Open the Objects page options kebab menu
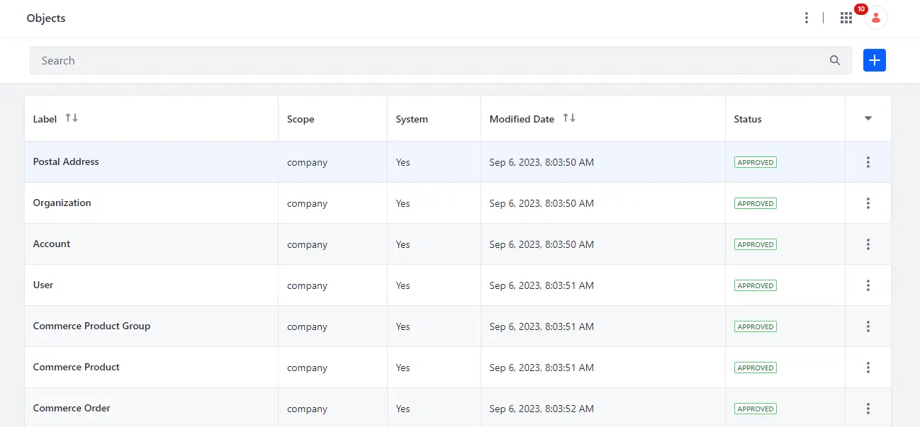Viewport: 920px width, 427px height. coord(806,18)
